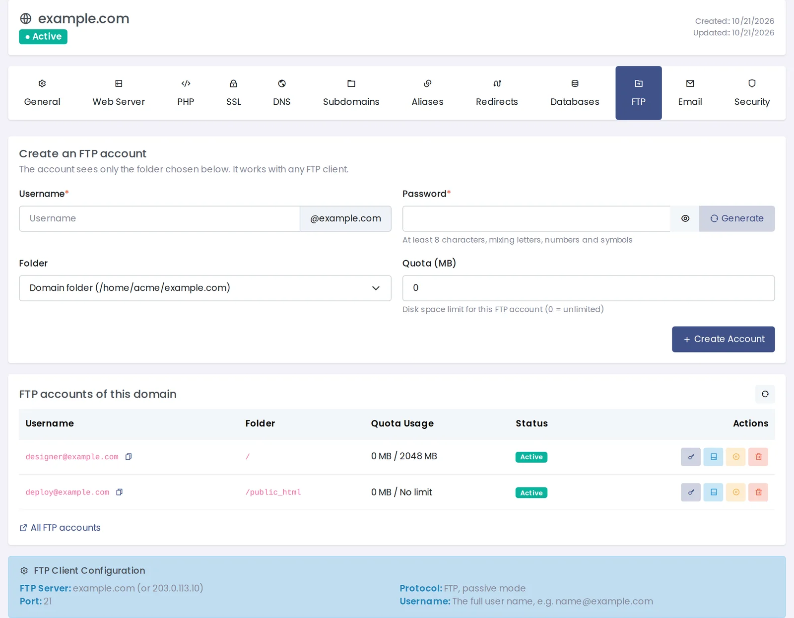The width and height of the screenshot is (794, 618).
Task: Switch to the Web Server tab
Action: click(x=119, y=93)
